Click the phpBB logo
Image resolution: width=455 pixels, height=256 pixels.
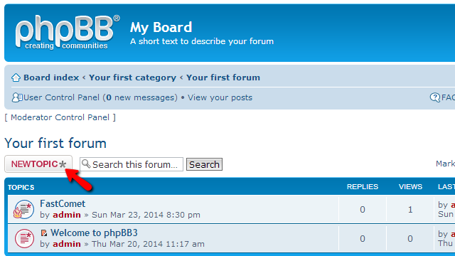pyautogui.click(x=68, y=32)
